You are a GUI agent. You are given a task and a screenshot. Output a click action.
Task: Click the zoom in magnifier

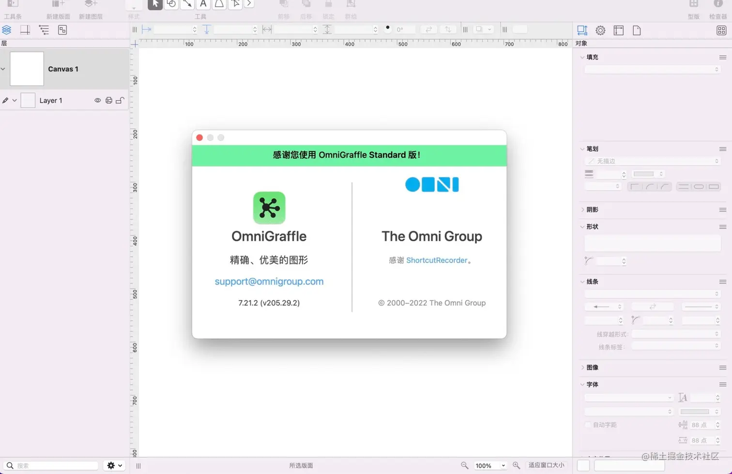point(517,465)
